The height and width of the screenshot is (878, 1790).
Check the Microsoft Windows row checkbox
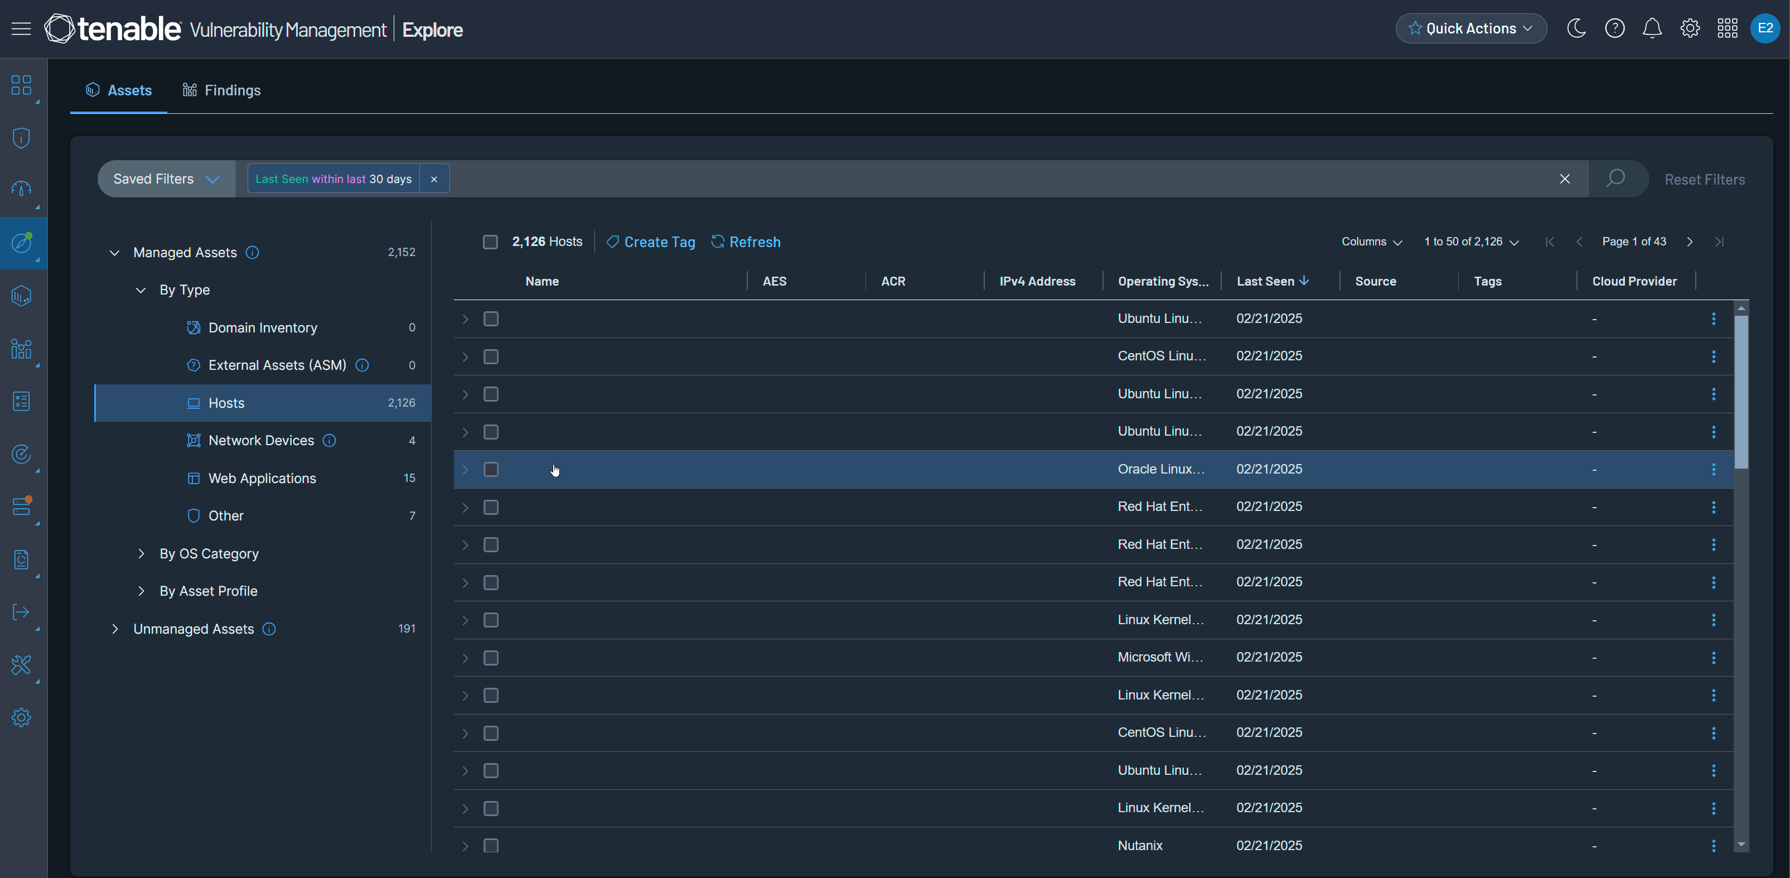click(x=491, y=658)
